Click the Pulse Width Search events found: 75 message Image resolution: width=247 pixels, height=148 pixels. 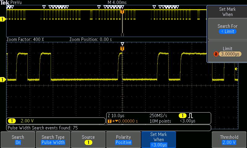click(x=43, y=128)
